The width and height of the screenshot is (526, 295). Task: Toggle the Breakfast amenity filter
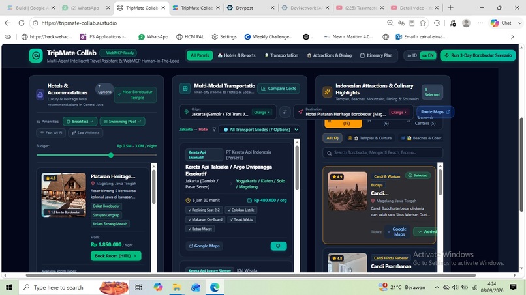(x=80, y=122)
